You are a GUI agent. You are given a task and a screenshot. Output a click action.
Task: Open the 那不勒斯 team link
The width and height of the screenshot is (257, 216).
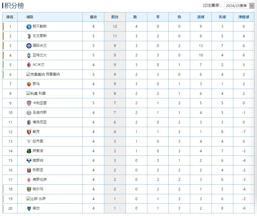click(x=40, y=27)
